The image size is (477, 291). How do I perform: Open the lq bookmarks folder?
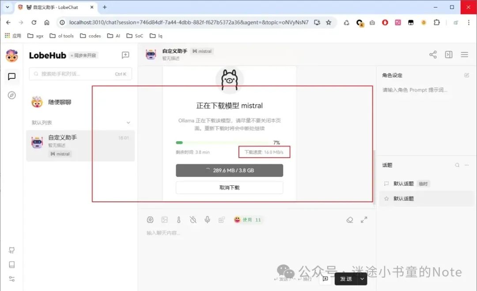click(x=156, y=36)
